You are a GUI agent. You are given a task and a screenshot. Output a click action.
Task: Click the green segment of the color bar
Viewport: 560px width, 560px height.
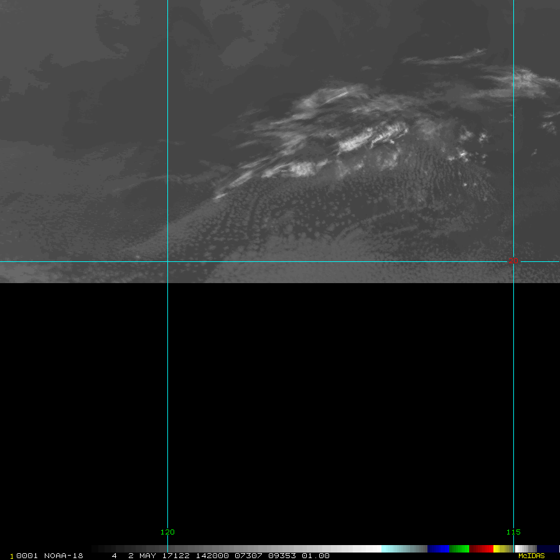click(459, 549)
